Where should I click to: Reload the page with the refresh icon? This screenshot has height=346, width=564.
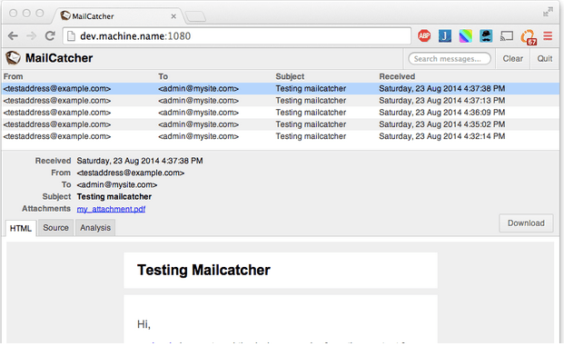tap(50, 35)
